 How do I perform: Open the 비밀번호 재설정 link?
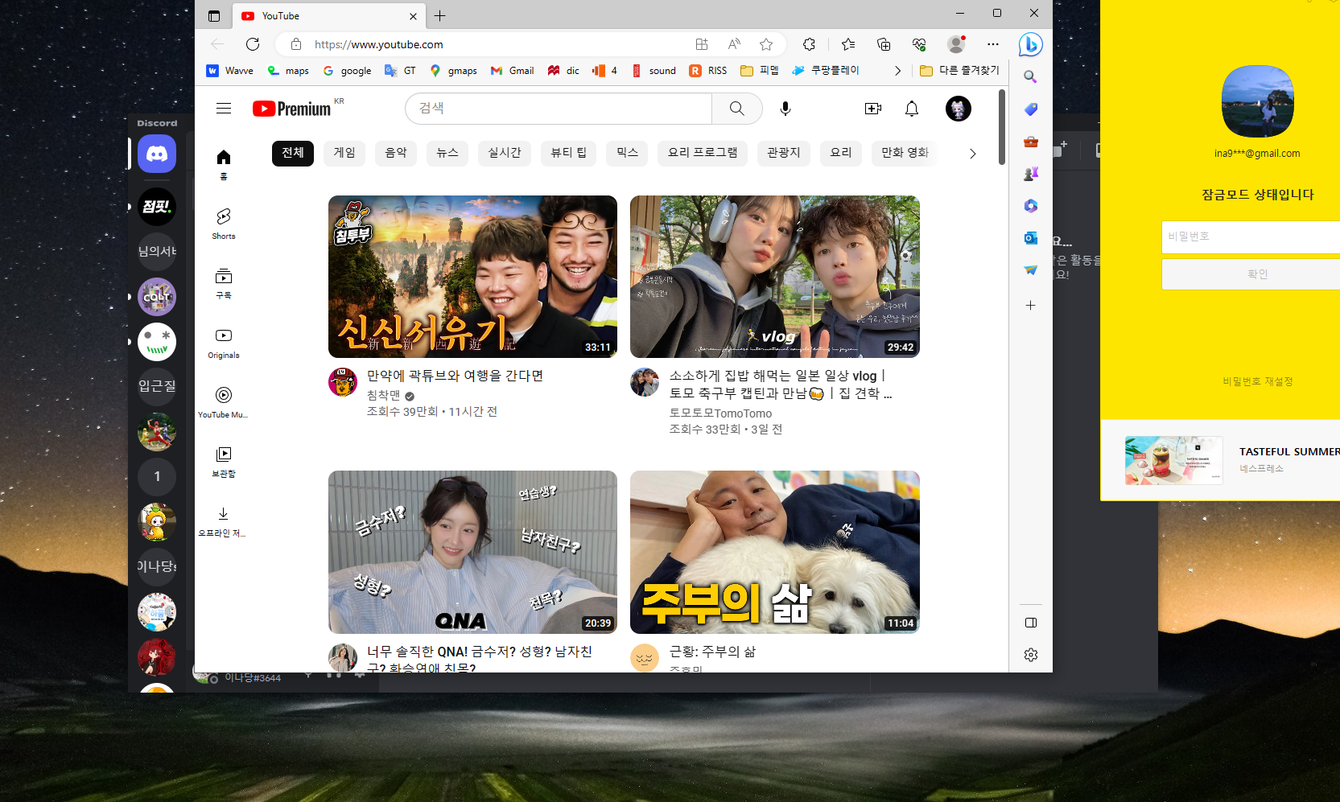[1257, 381]
